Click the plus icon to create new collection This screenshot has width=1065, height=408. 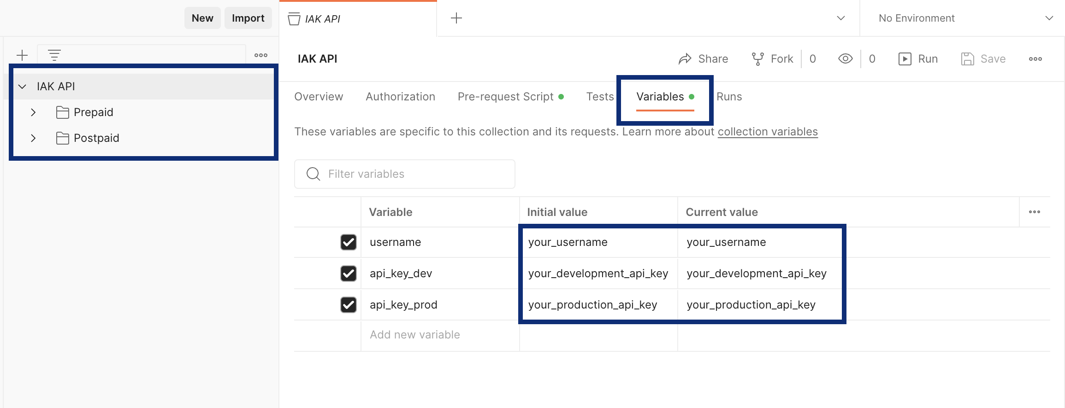click(22, 55)
